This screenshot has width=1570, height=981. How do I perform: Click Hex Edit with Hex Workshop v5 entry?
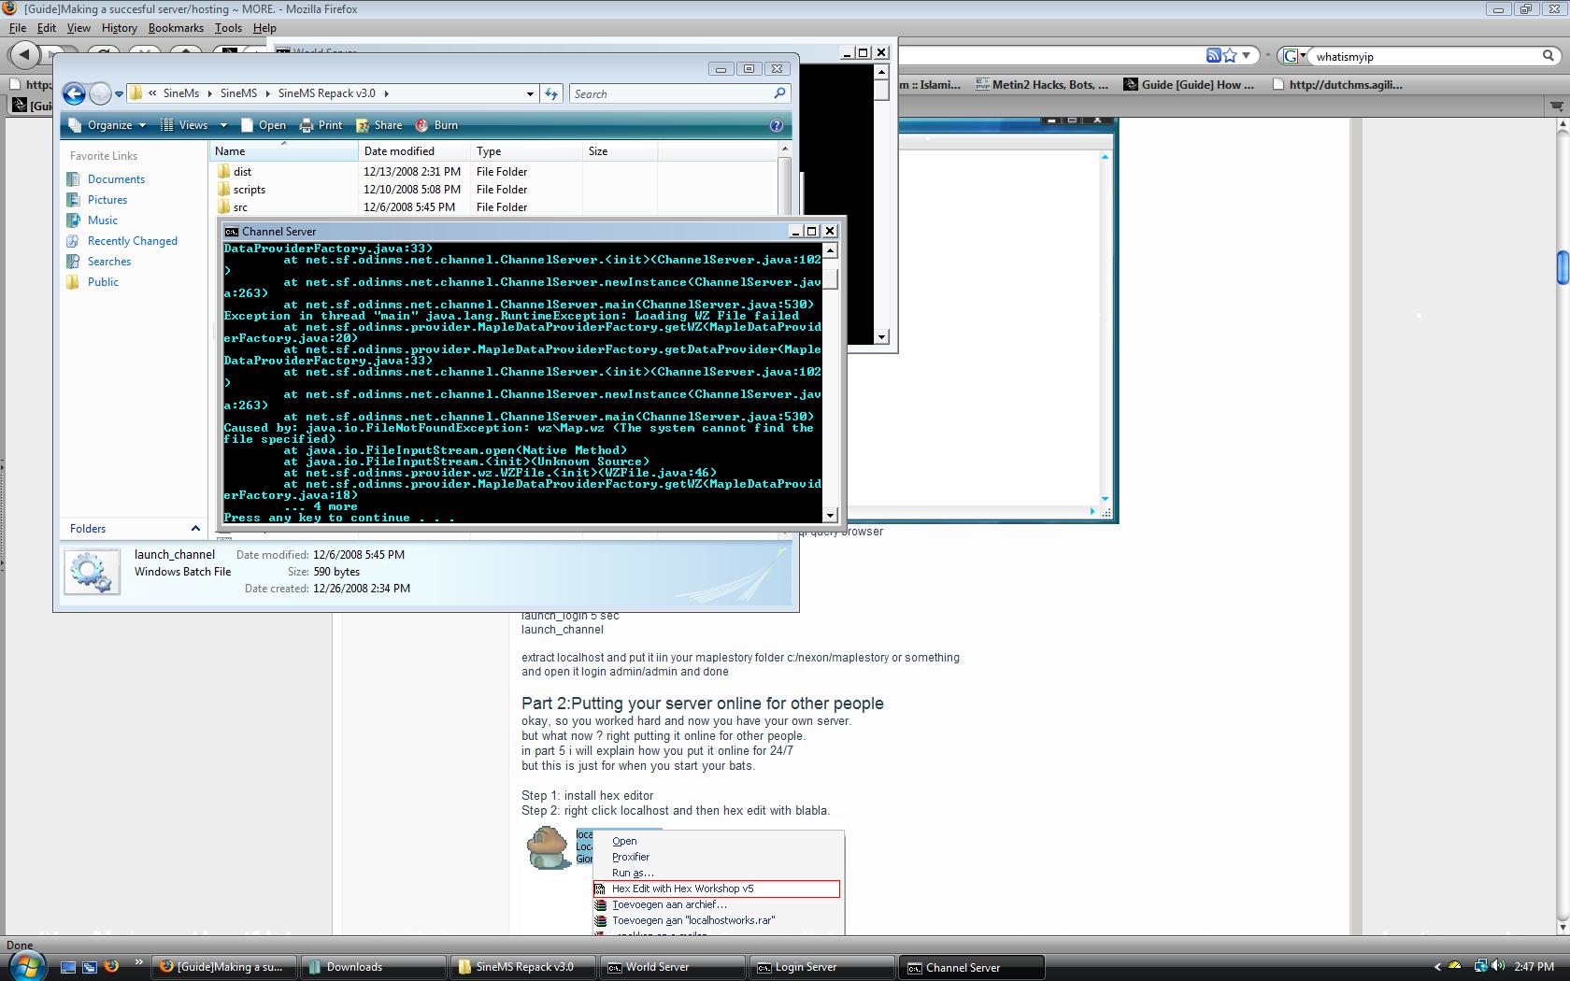(x=717, y=889)
